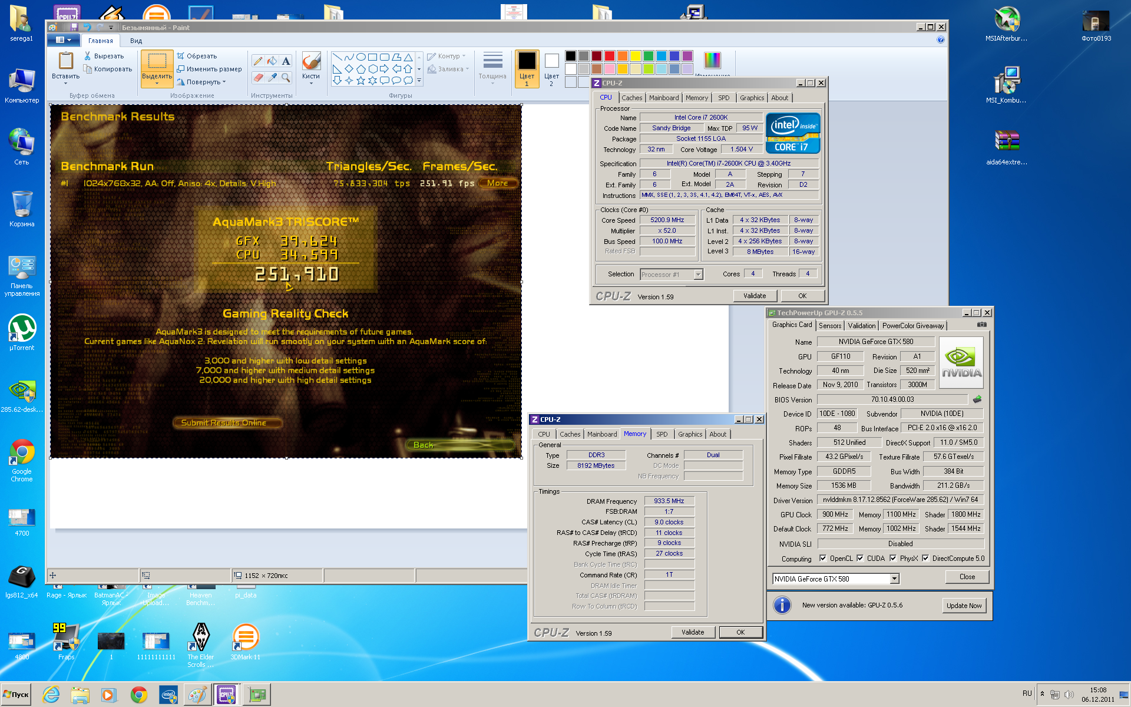
Task: Select the Magnifier tool in Paint
Action: (286, 77)
